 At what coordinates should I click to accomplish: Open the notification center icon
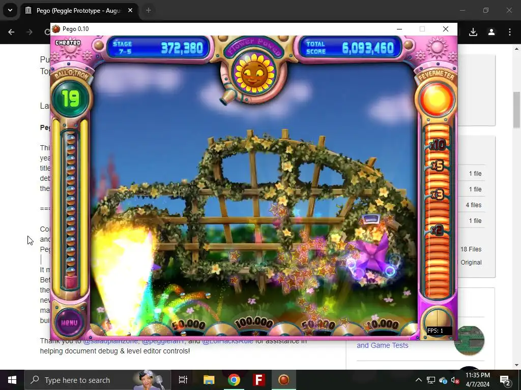(505, 380)
